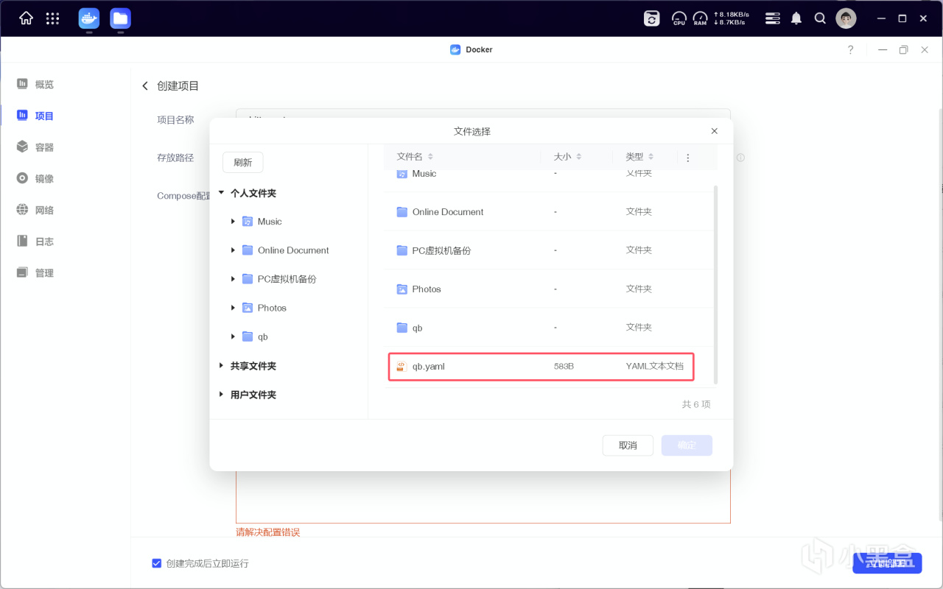This screenshot has width=943, height=589.
Task: Collapse the 个人文件夹 tree node
Action: 221,193
